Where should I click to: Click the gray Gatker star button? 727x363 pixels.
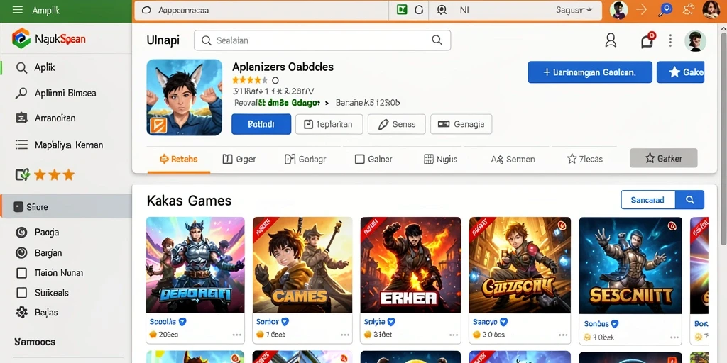pos(664,158)
